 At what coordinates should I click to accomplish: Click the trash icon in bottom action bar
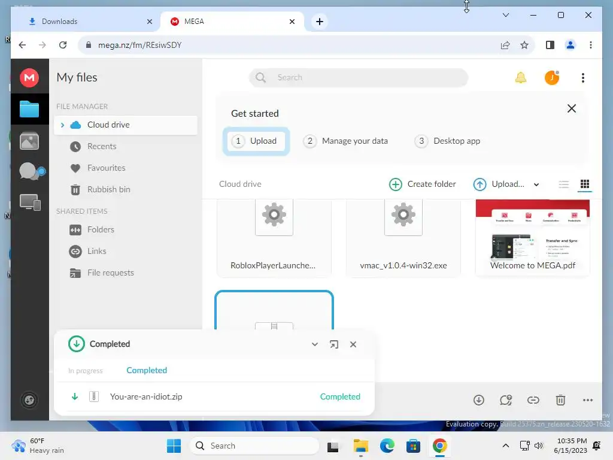click(x=560, y=400)
